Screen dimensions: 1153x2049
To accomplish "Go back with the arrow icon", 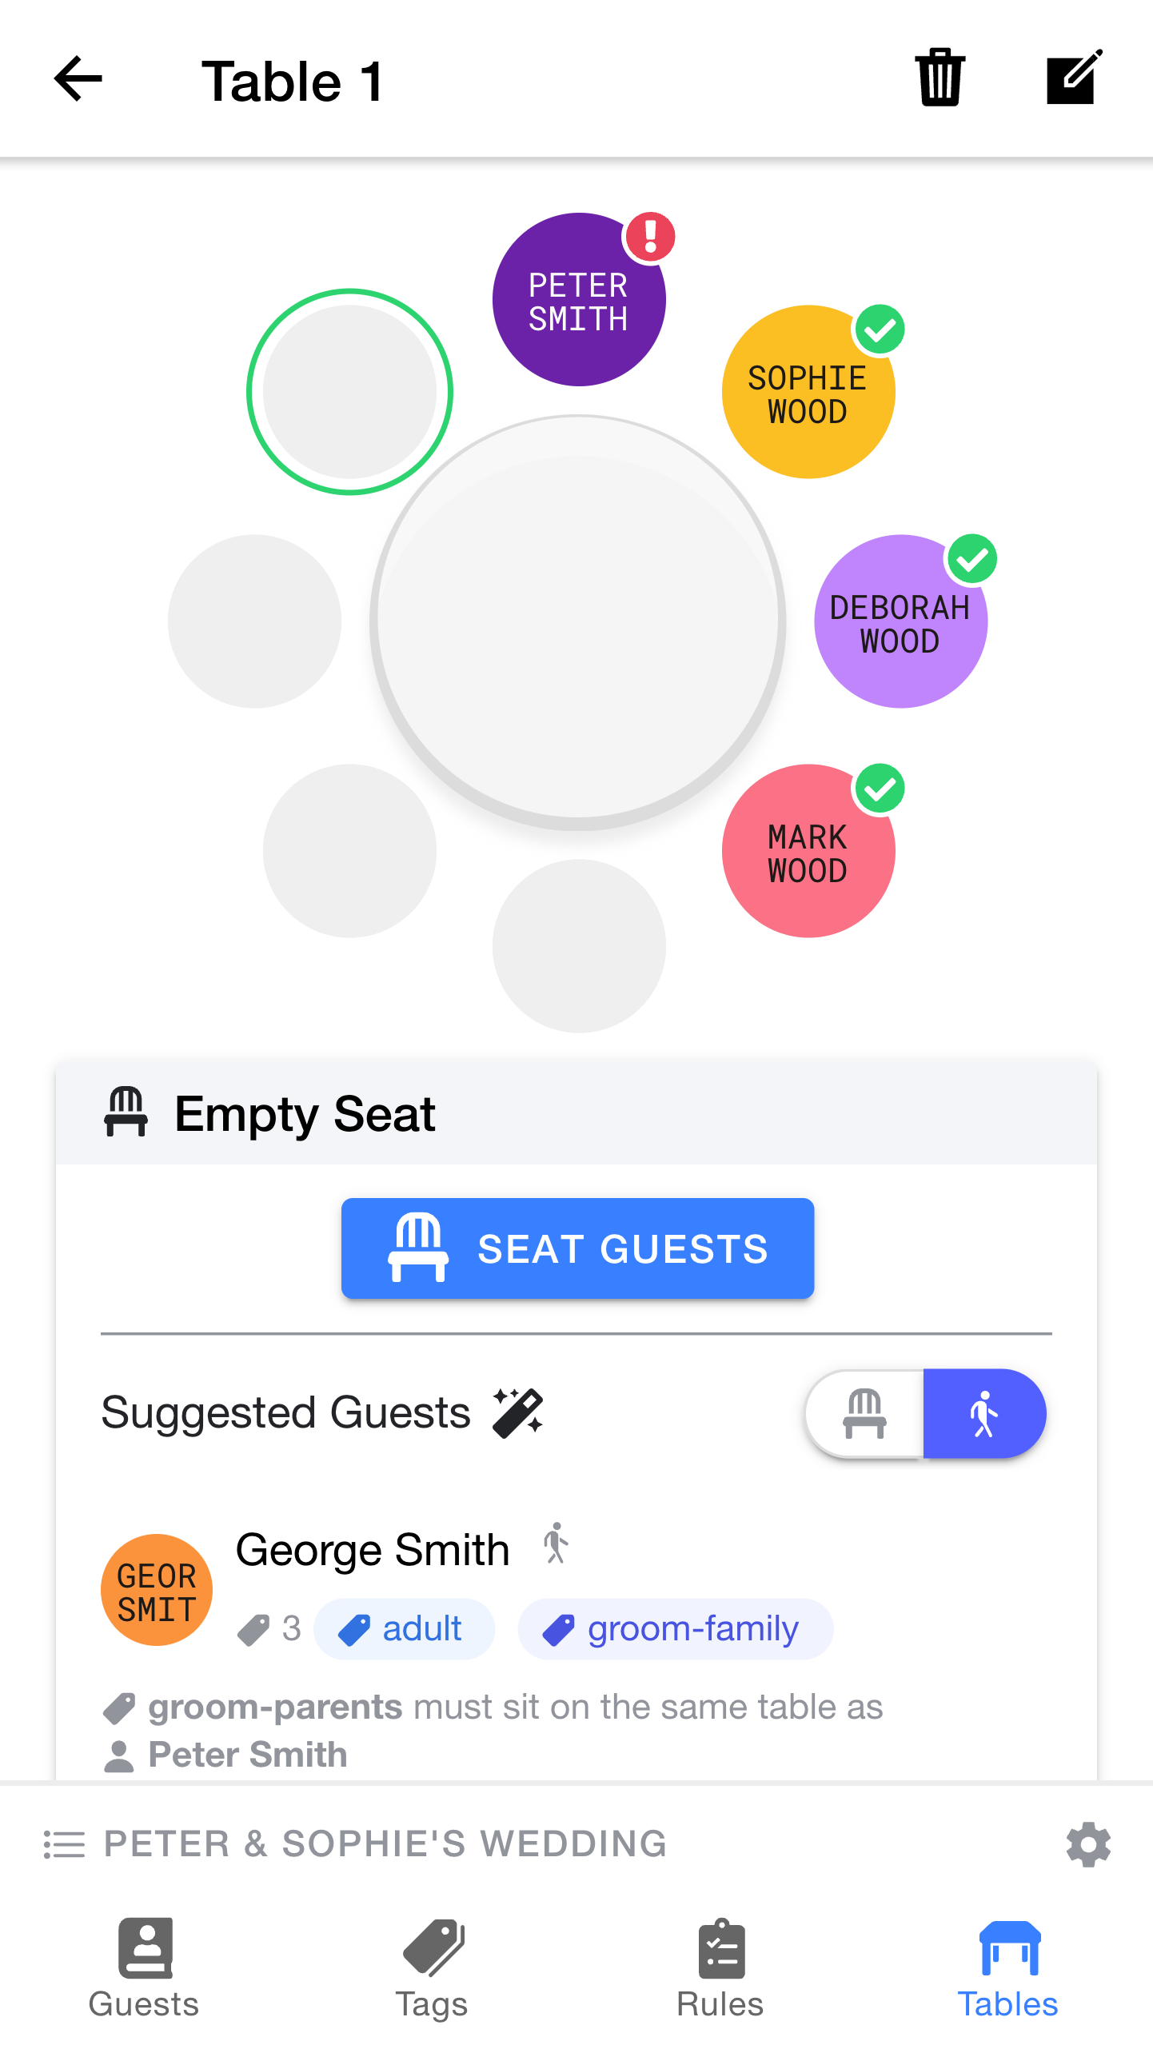I will tap(78, 79).
